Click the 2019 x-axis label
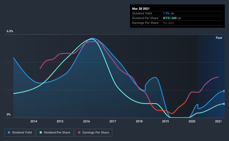The width and height of the screenshot is (229, 141). tap(165, 121)
